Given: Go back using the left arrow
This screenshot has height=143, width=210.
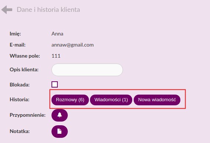Looking at the screenshot, I should click(7, 10).
